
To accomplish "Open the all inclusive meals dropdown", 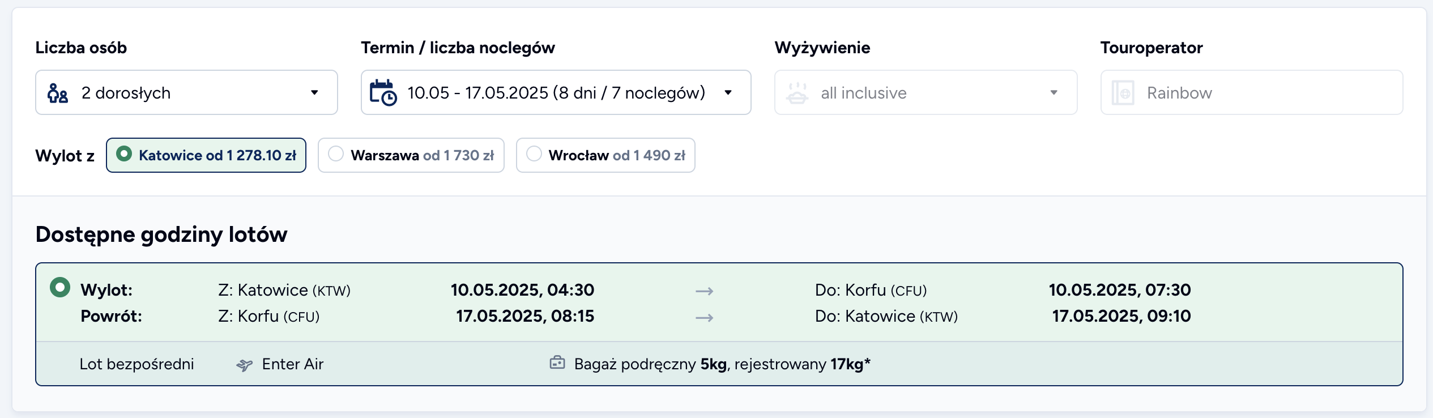I will [926, 92].
